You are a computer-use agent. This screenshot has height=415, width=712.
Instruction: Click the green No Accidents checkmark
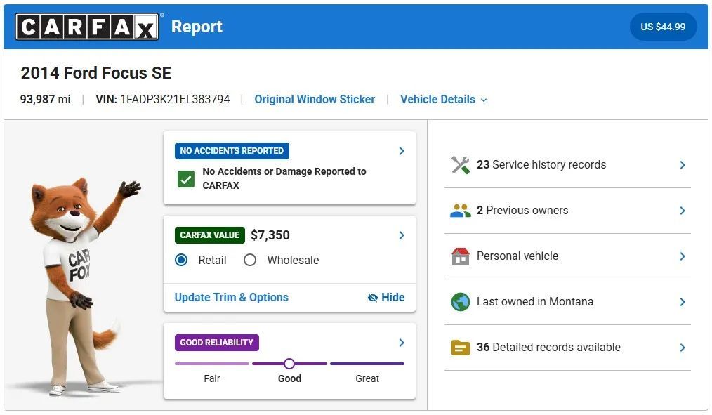(x=186, y=179)
